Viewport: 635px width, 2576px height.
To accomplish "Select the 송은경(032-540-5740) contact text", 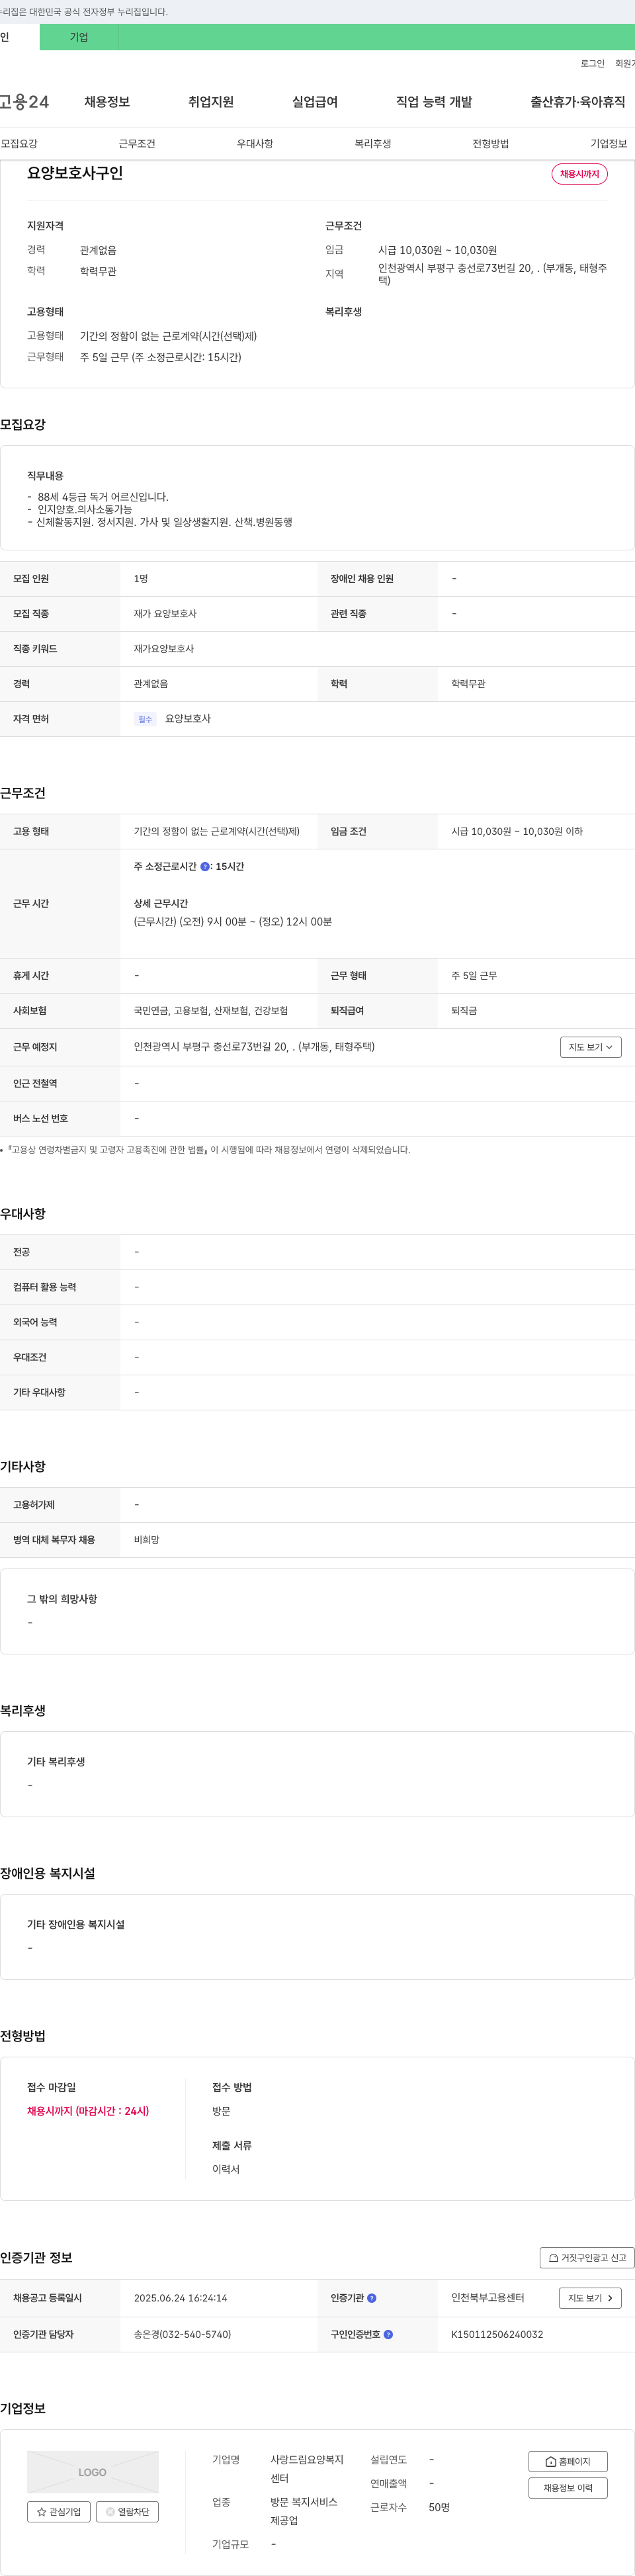I will (182, 2335).
